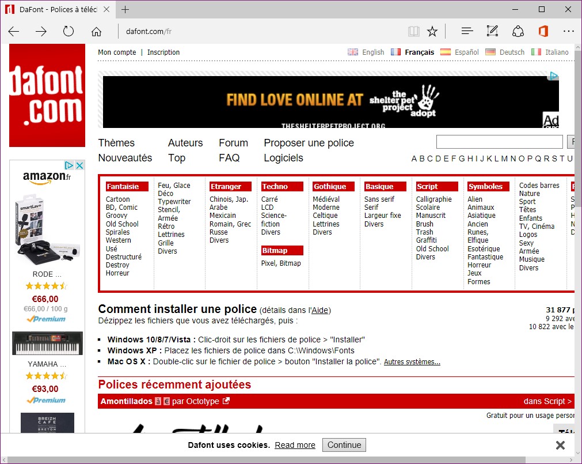The width and height of the screenshot is (582, 464).
Task: Click the dafont.com red logo
Action: (x=47, y=96)
